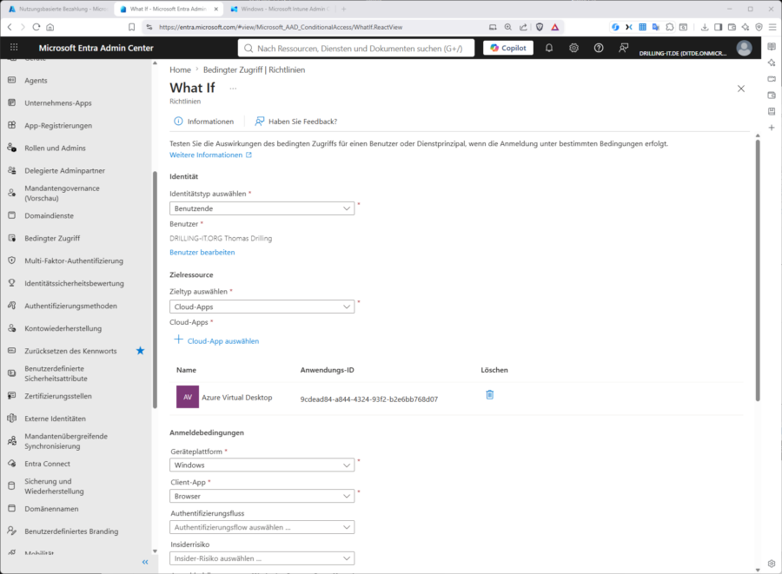Click the bookmark icon in address bar
782x574 pixels.
point(132,27)
